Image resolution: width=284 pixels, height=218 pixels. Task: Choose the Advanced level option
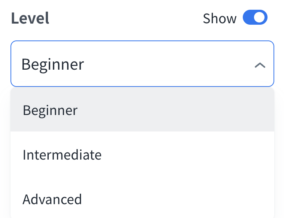click(52, 199)
